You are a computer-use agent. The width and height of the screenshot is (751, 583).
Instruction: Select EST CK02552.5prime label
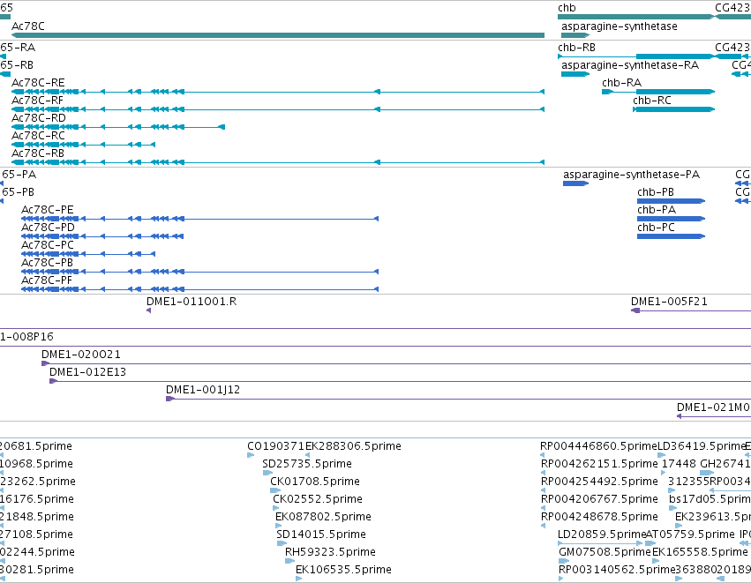(318, 500)
